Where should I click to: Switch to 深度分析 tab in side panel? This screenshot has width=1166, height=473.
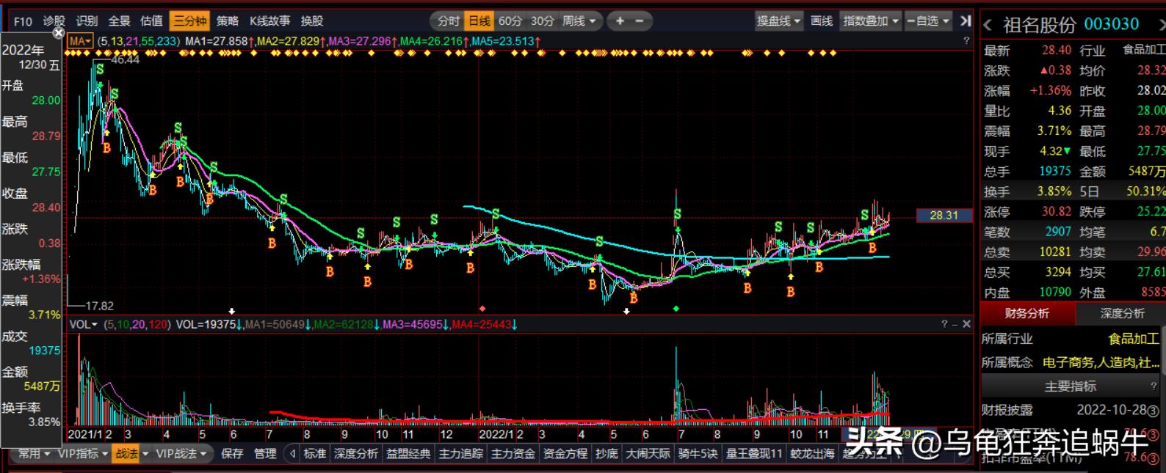click(x=1121, y=314)
